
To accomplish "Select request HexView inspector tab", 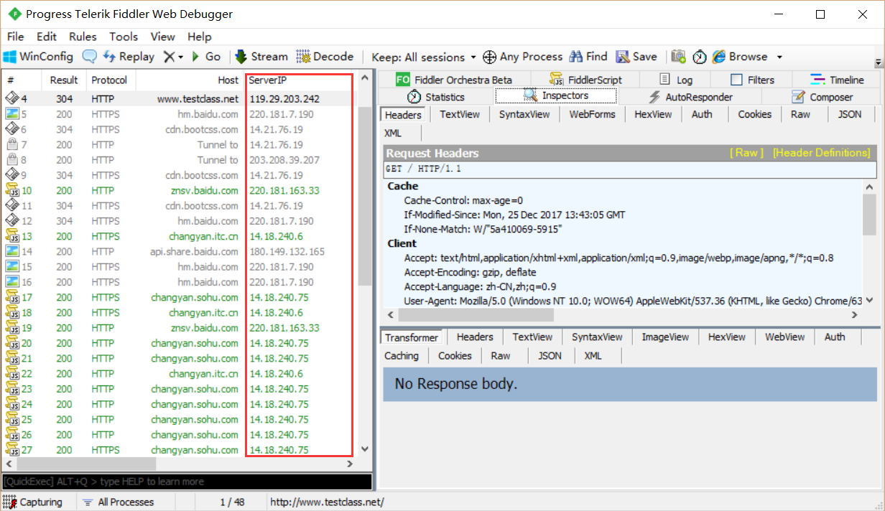I will coord(653,114).
